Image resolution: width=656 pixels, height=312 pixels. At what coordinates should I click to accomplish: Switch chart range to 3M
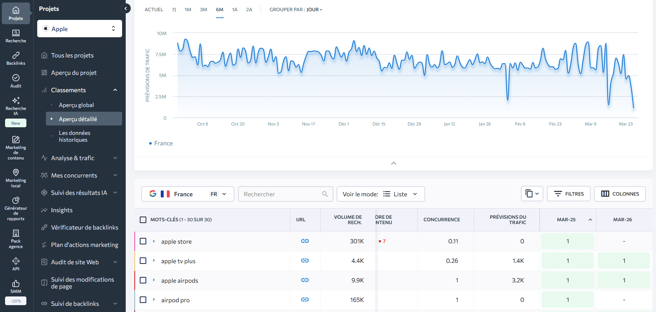(203, 9)
